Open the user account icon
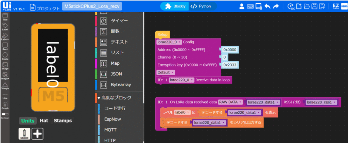The height and width of the screenshot is (143, 348). click(x=242, y=6)
